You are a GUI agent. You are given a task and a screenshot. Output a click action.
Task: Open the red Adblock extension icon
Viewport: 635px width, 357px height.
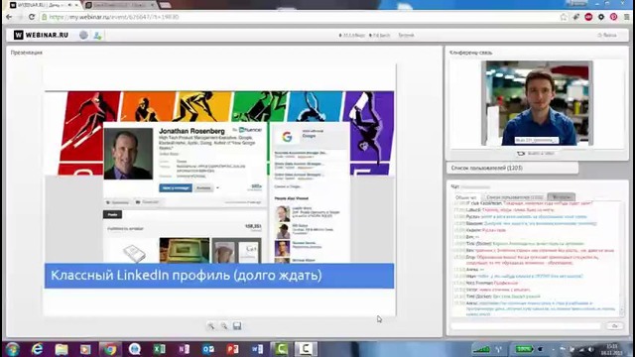coord(588,17)
